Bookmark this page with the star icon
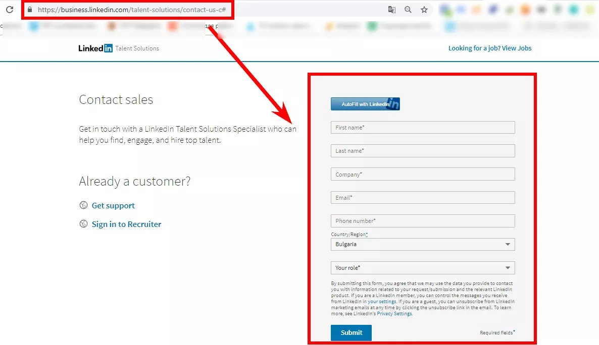The width and height of the screenshot is (599, 345). 424,10
